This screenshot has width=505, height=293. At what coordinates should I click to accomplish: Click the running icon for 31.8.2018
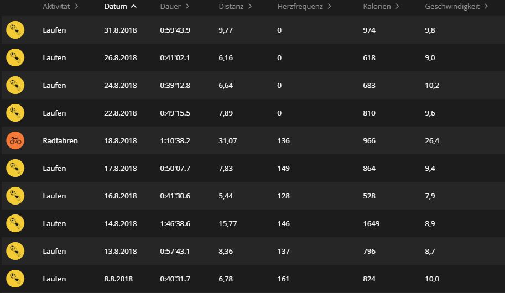[15, 30]
